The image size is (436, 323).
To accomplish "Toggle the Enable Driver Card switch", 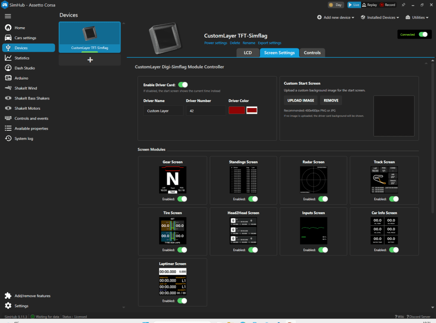I will (x=183, y=85).
